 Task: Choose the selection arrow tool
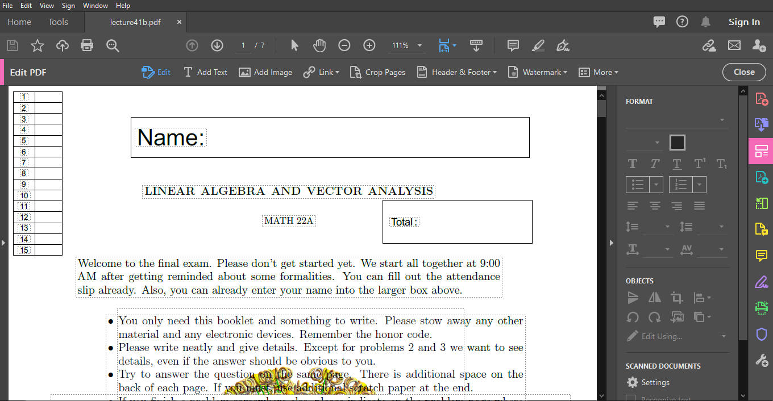point(294,45)
